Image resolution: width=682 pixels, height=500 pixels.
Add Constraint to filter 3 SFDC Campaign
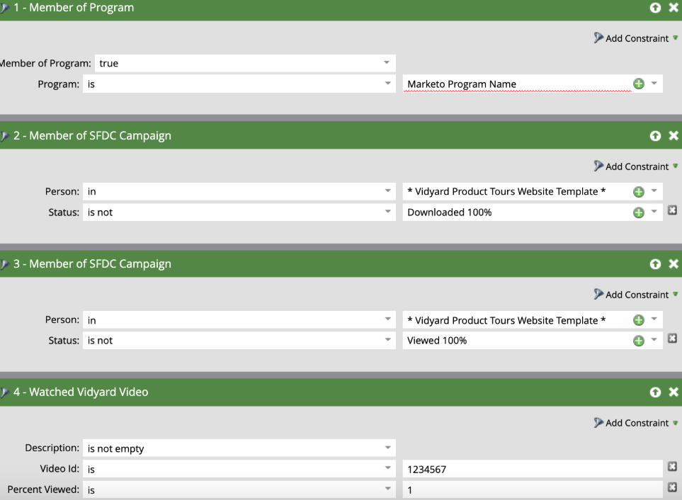pos(635,295)
